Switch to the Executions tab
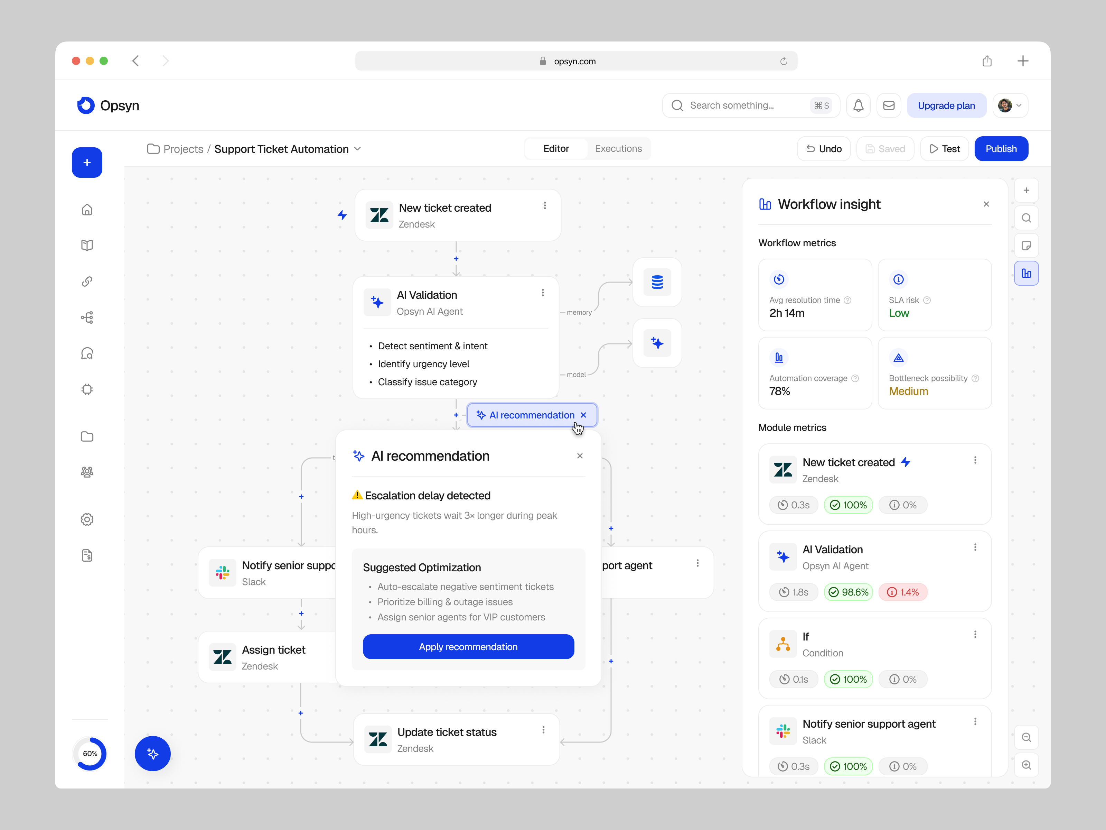1106x830 pixels. pos(618,149)
